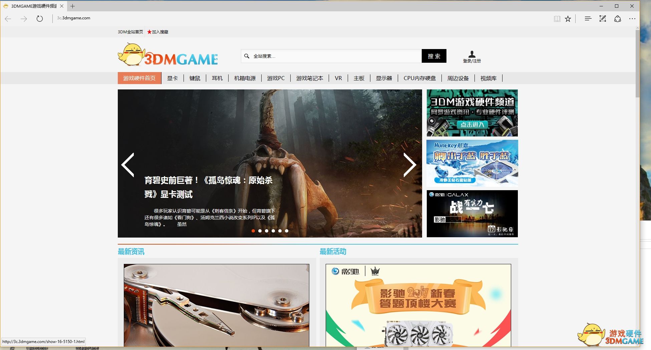
Task: Click the page vertical scrollbar thumb
Action: 637,63
